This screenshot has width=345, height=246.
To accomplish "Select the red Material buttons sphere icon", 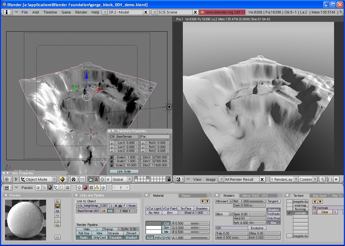I will (85, 188).
